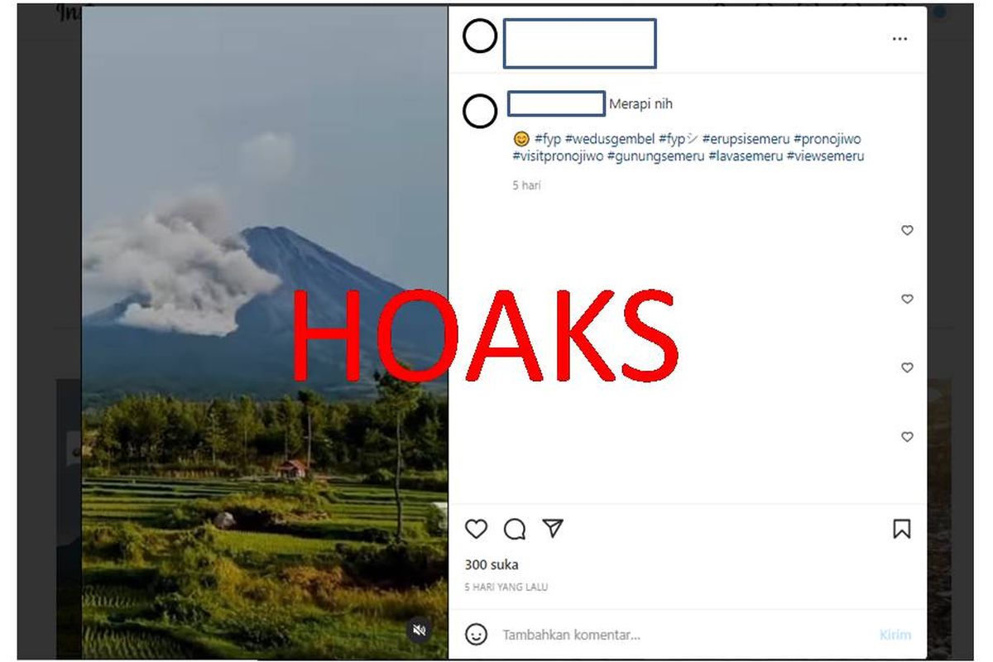Like the second comment's small heart
Viewport: 993px width, 662px height.
tap(907, 299)
